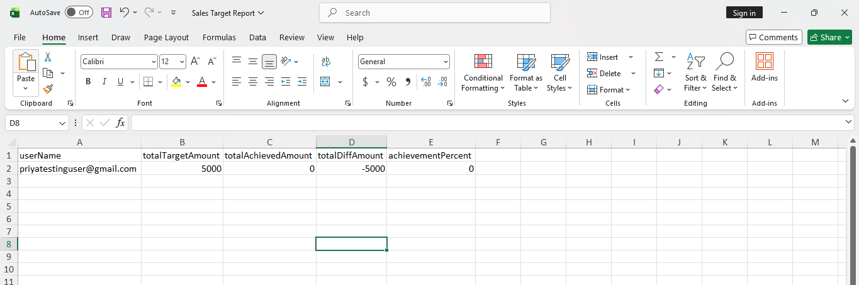
Task: Click the Wrap Text icon
Action: pos(326,62)
